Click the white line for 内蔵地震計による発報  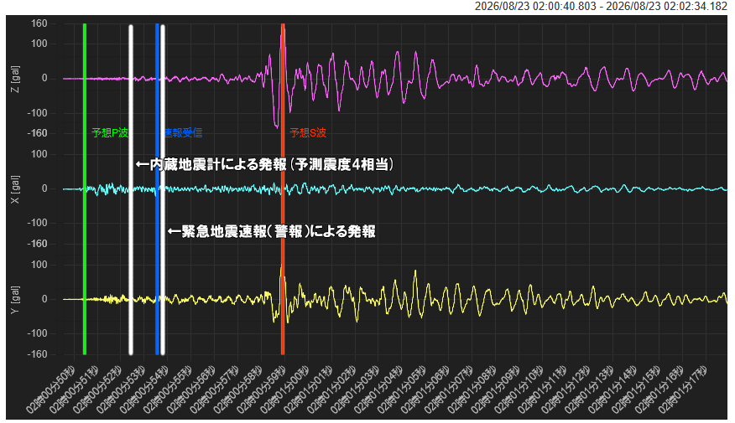tap(131, 189)
